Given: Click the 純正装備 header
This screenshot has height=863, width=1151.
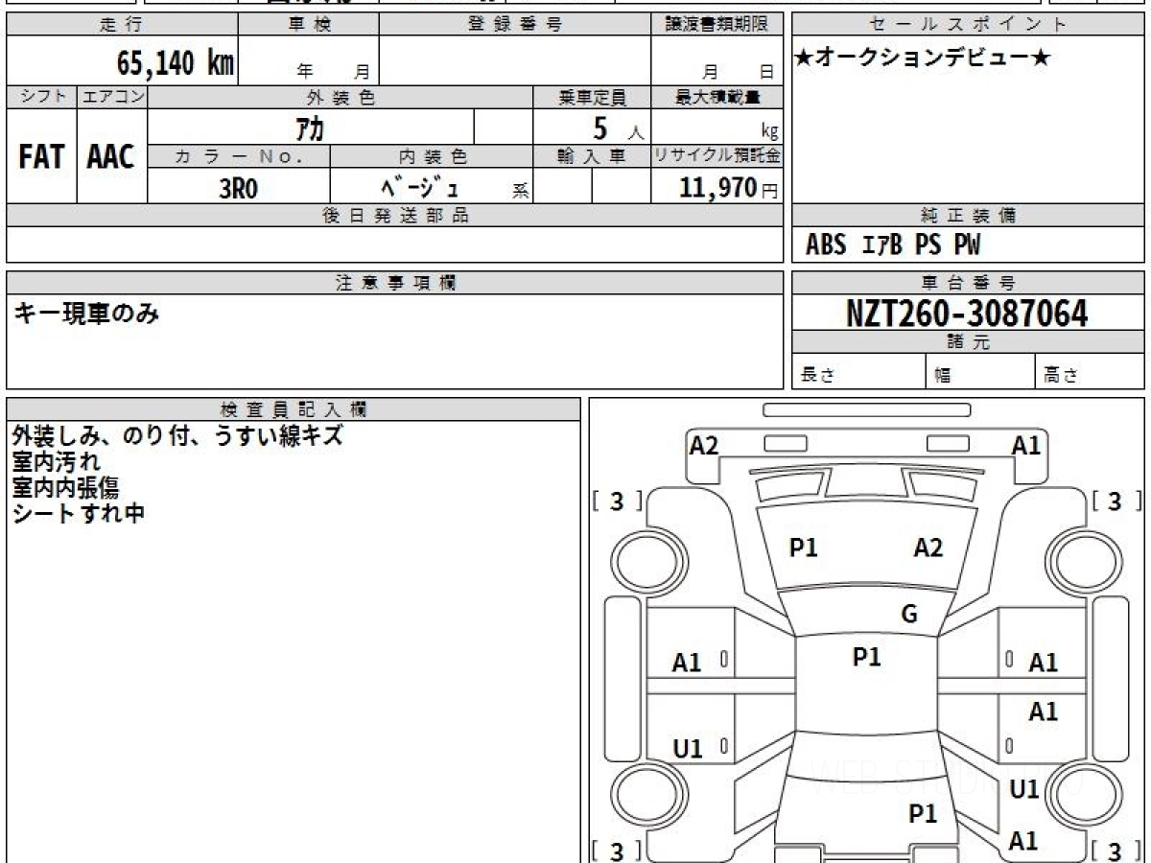Looking at the screenshot, I should (x=968, y=216).
